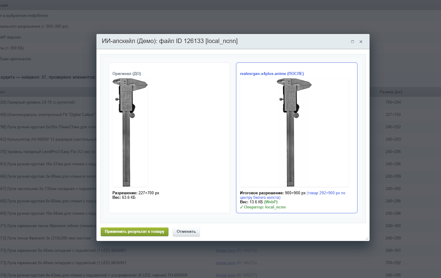Apply result with Применить результат к товару
Screen dimensions: 441x278
click(x=134, y=232)
